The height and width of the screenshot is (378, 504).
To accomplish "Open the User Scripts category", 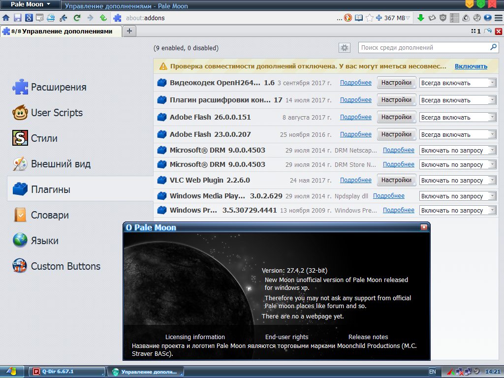I will (80, 113).
